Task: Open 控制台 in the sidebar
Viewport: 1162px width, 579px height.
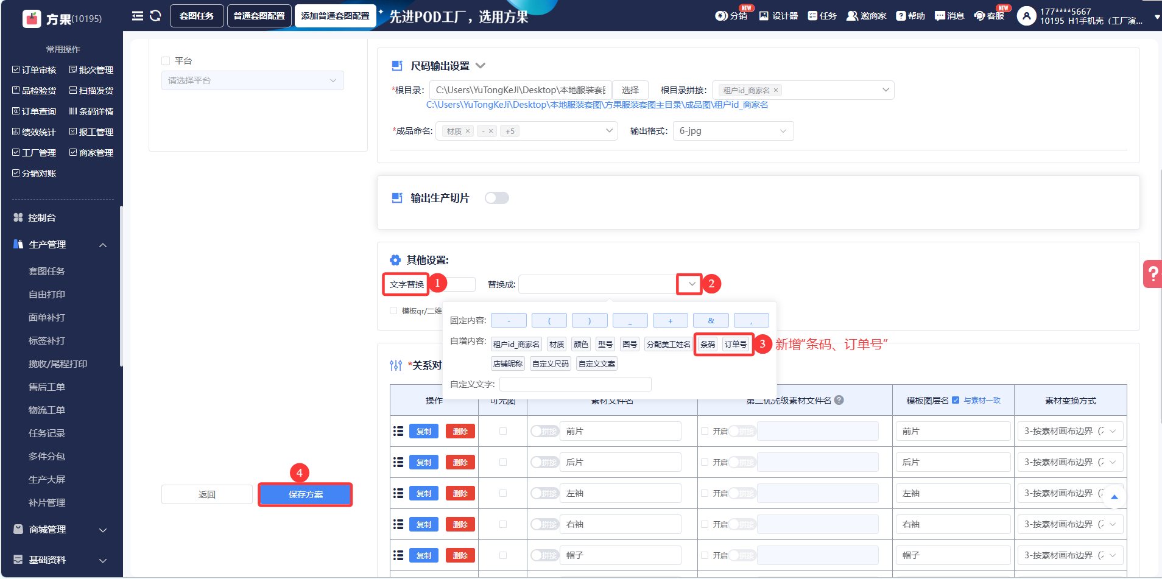Action: (42, 217)
